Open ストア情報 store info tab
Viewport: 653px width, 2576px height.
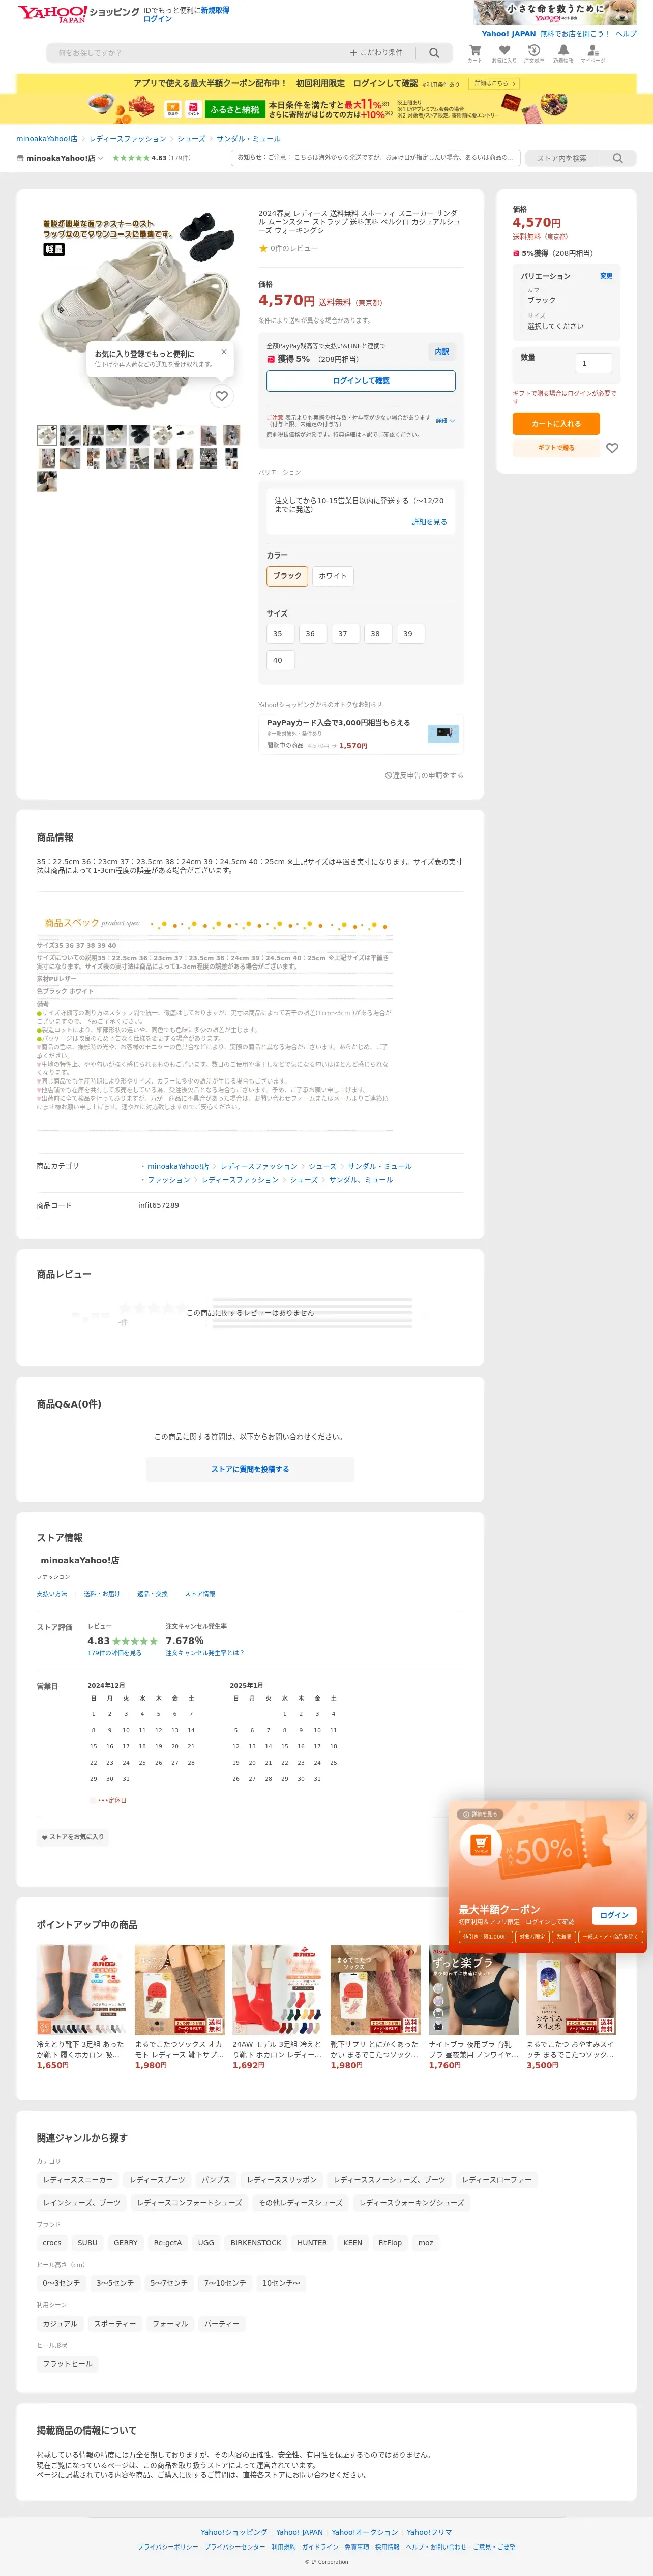(200, 1594)
